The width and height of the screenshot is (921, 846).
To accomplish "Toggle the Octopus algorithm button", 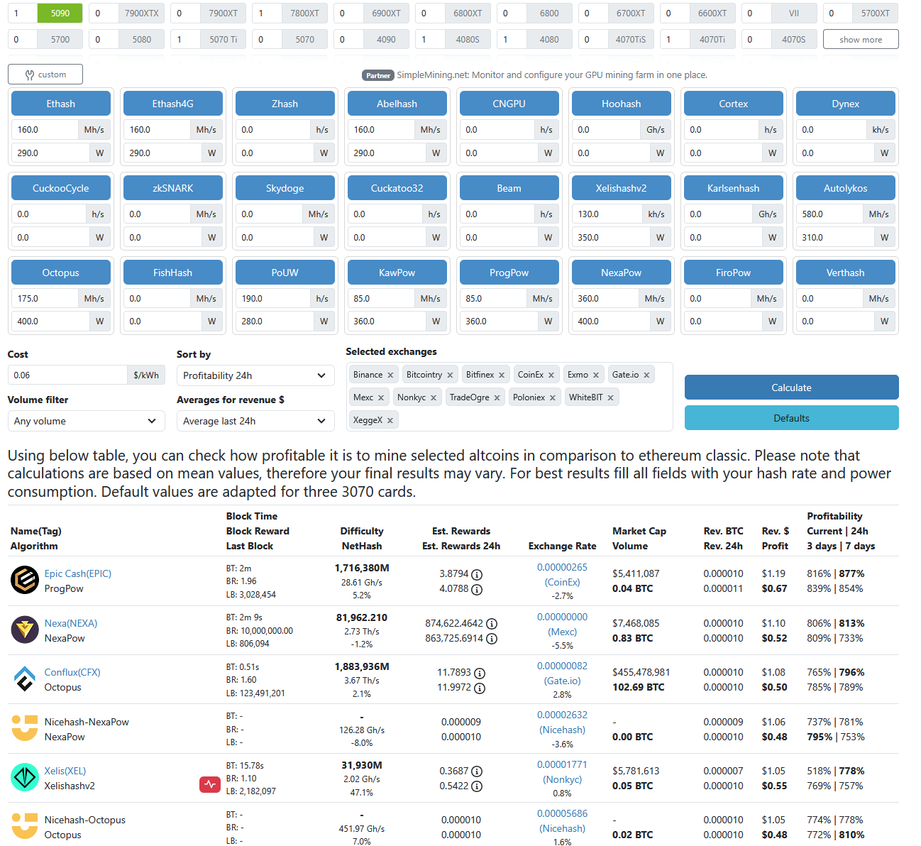I will coord(61,273).
